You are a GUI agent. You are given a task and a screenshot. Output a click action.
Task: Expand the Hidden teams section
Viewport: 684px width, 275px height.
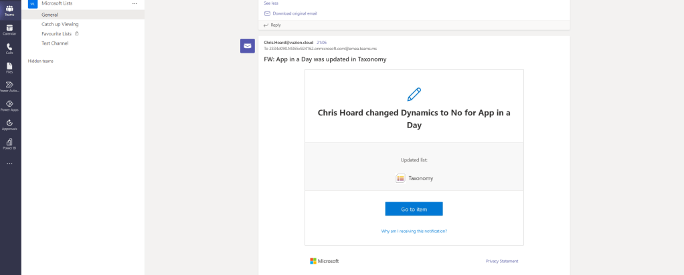[40, 61]
